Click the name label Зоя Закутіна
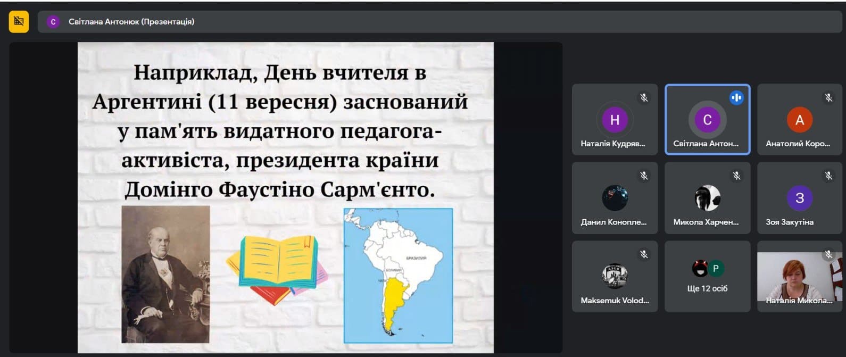 click(x=790, y=222)
